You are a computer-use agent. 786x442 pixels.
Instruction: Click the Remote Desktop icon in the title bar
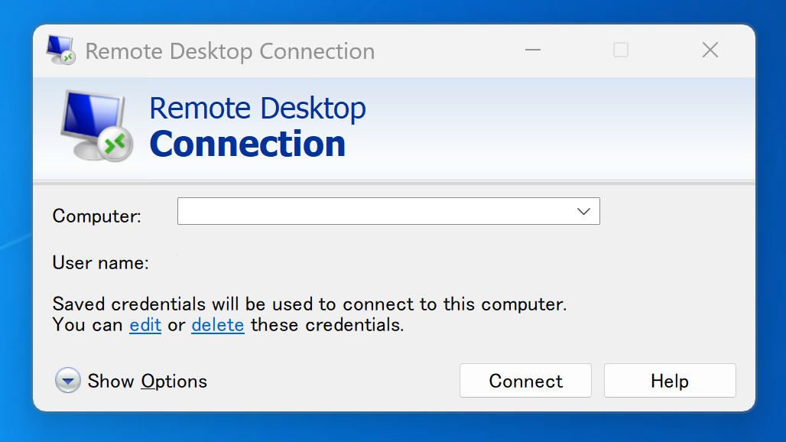60,49
